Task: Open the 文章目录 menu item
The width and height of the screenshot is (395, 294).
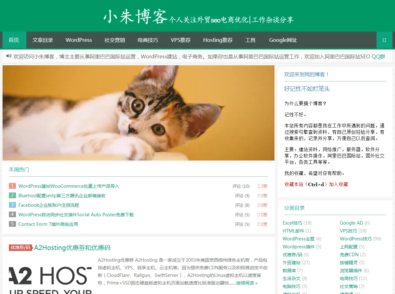Action: coord(43,40)
